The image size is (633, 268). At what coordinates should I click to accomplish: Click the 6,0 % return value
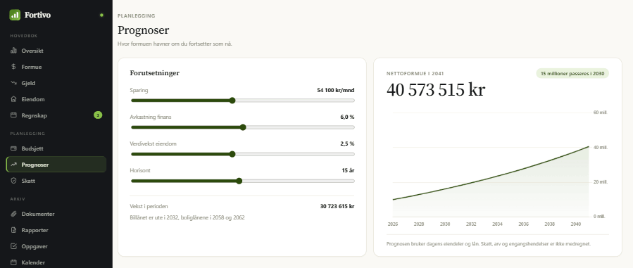click(347, 117)
